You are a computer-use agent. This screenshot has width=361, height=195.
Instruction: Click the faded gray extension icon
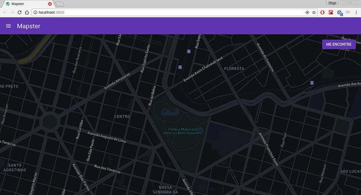tap(347, 13)
